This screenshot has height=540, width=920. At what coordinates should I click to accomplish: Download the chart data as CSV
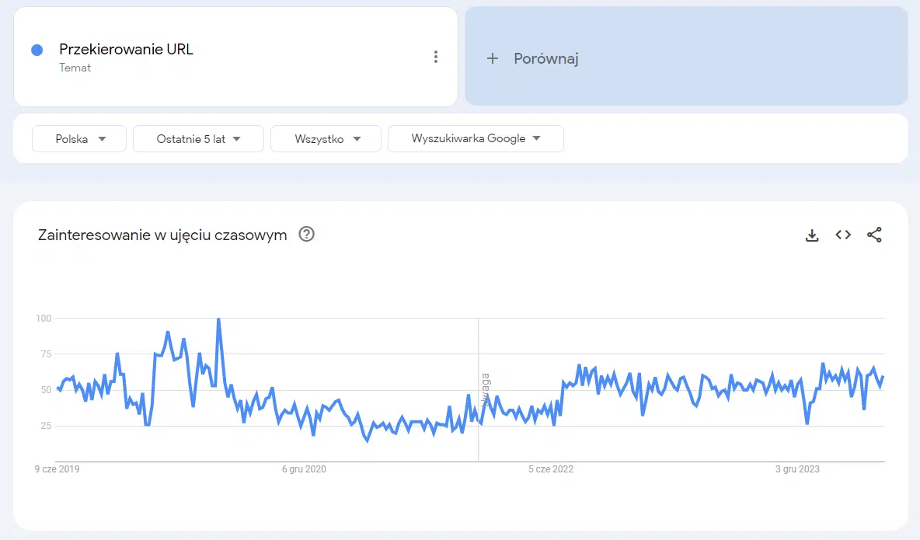point(812,235)
